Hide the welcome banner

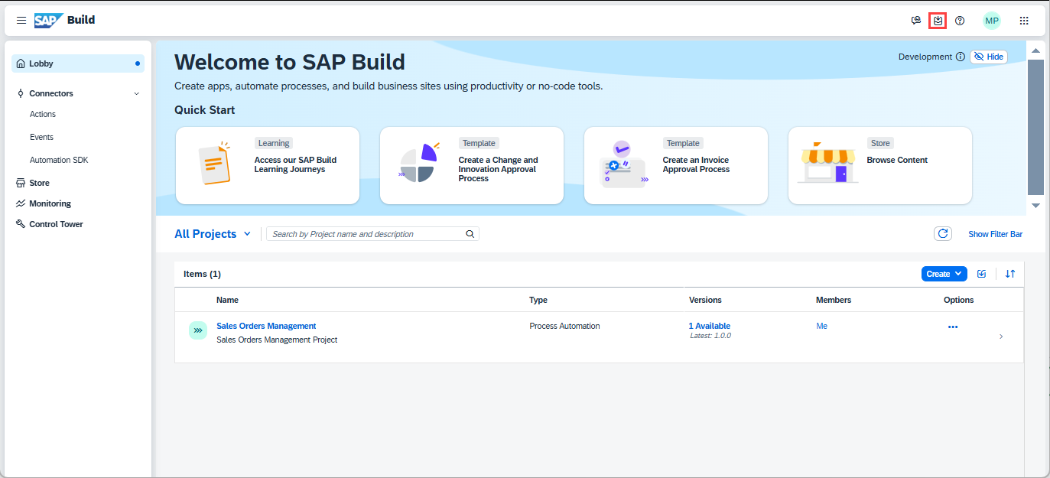(x=989, y=57)
